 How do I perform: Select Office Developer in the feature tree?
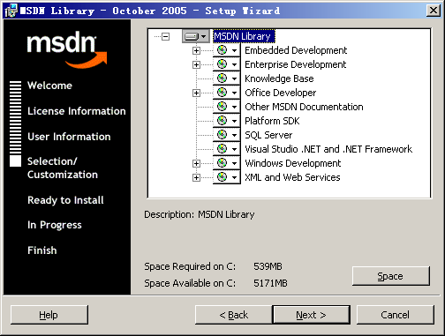(x=281, y=93)
